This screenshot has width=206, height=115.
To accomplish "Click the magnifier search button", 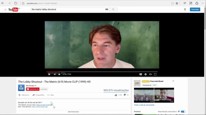I will click(113, 9).
